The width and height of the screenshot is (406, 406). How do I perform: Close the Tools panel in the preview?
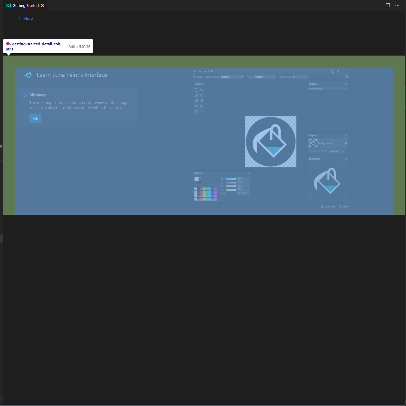(x=203, y=84)
